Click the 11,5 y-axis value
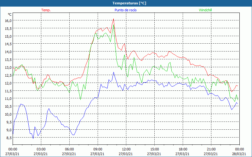Viewport: 252px width, 157px height. tap(9, 91)
